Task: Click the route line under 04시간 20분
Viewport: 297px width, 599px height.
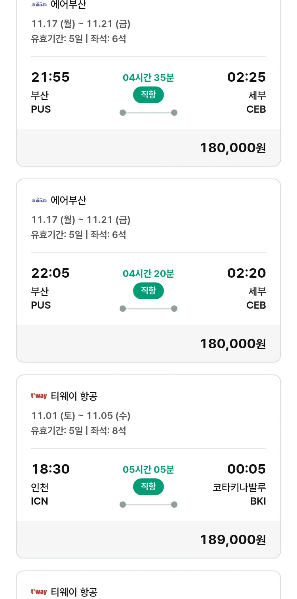Action: click(148, 309)
